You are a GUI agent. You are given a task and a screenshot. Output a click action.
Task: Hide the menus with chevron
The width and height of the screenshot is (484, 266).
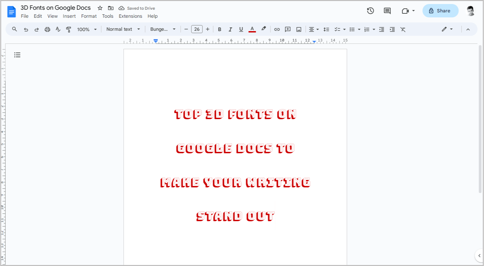point(468,29)
